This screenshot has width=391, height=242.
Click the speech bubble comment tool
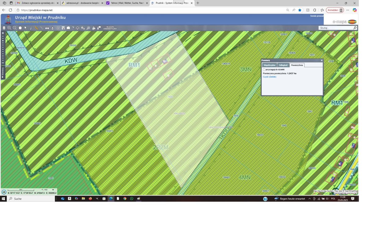(68, 28)
